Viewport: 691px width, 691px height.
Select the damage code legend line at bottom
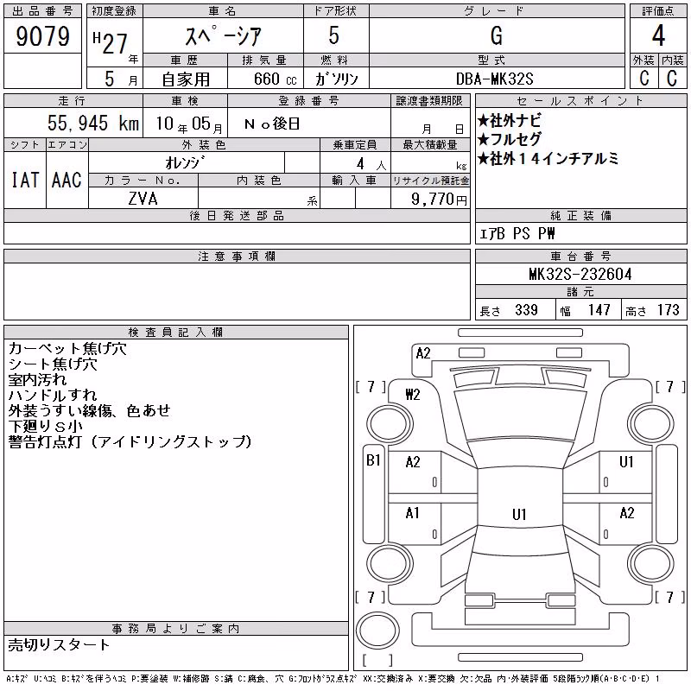point(333,679)
